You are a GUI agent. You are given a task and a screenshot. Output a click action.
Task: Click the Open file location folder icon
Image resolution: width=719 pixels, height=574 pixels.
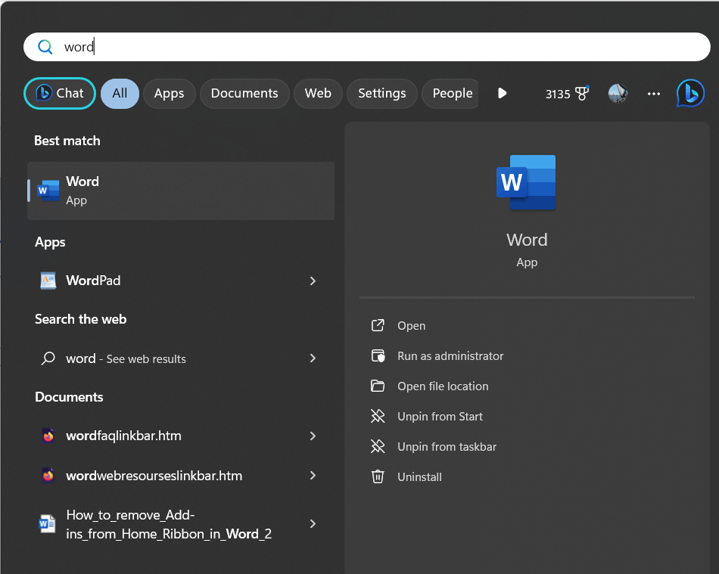(378, 386)
